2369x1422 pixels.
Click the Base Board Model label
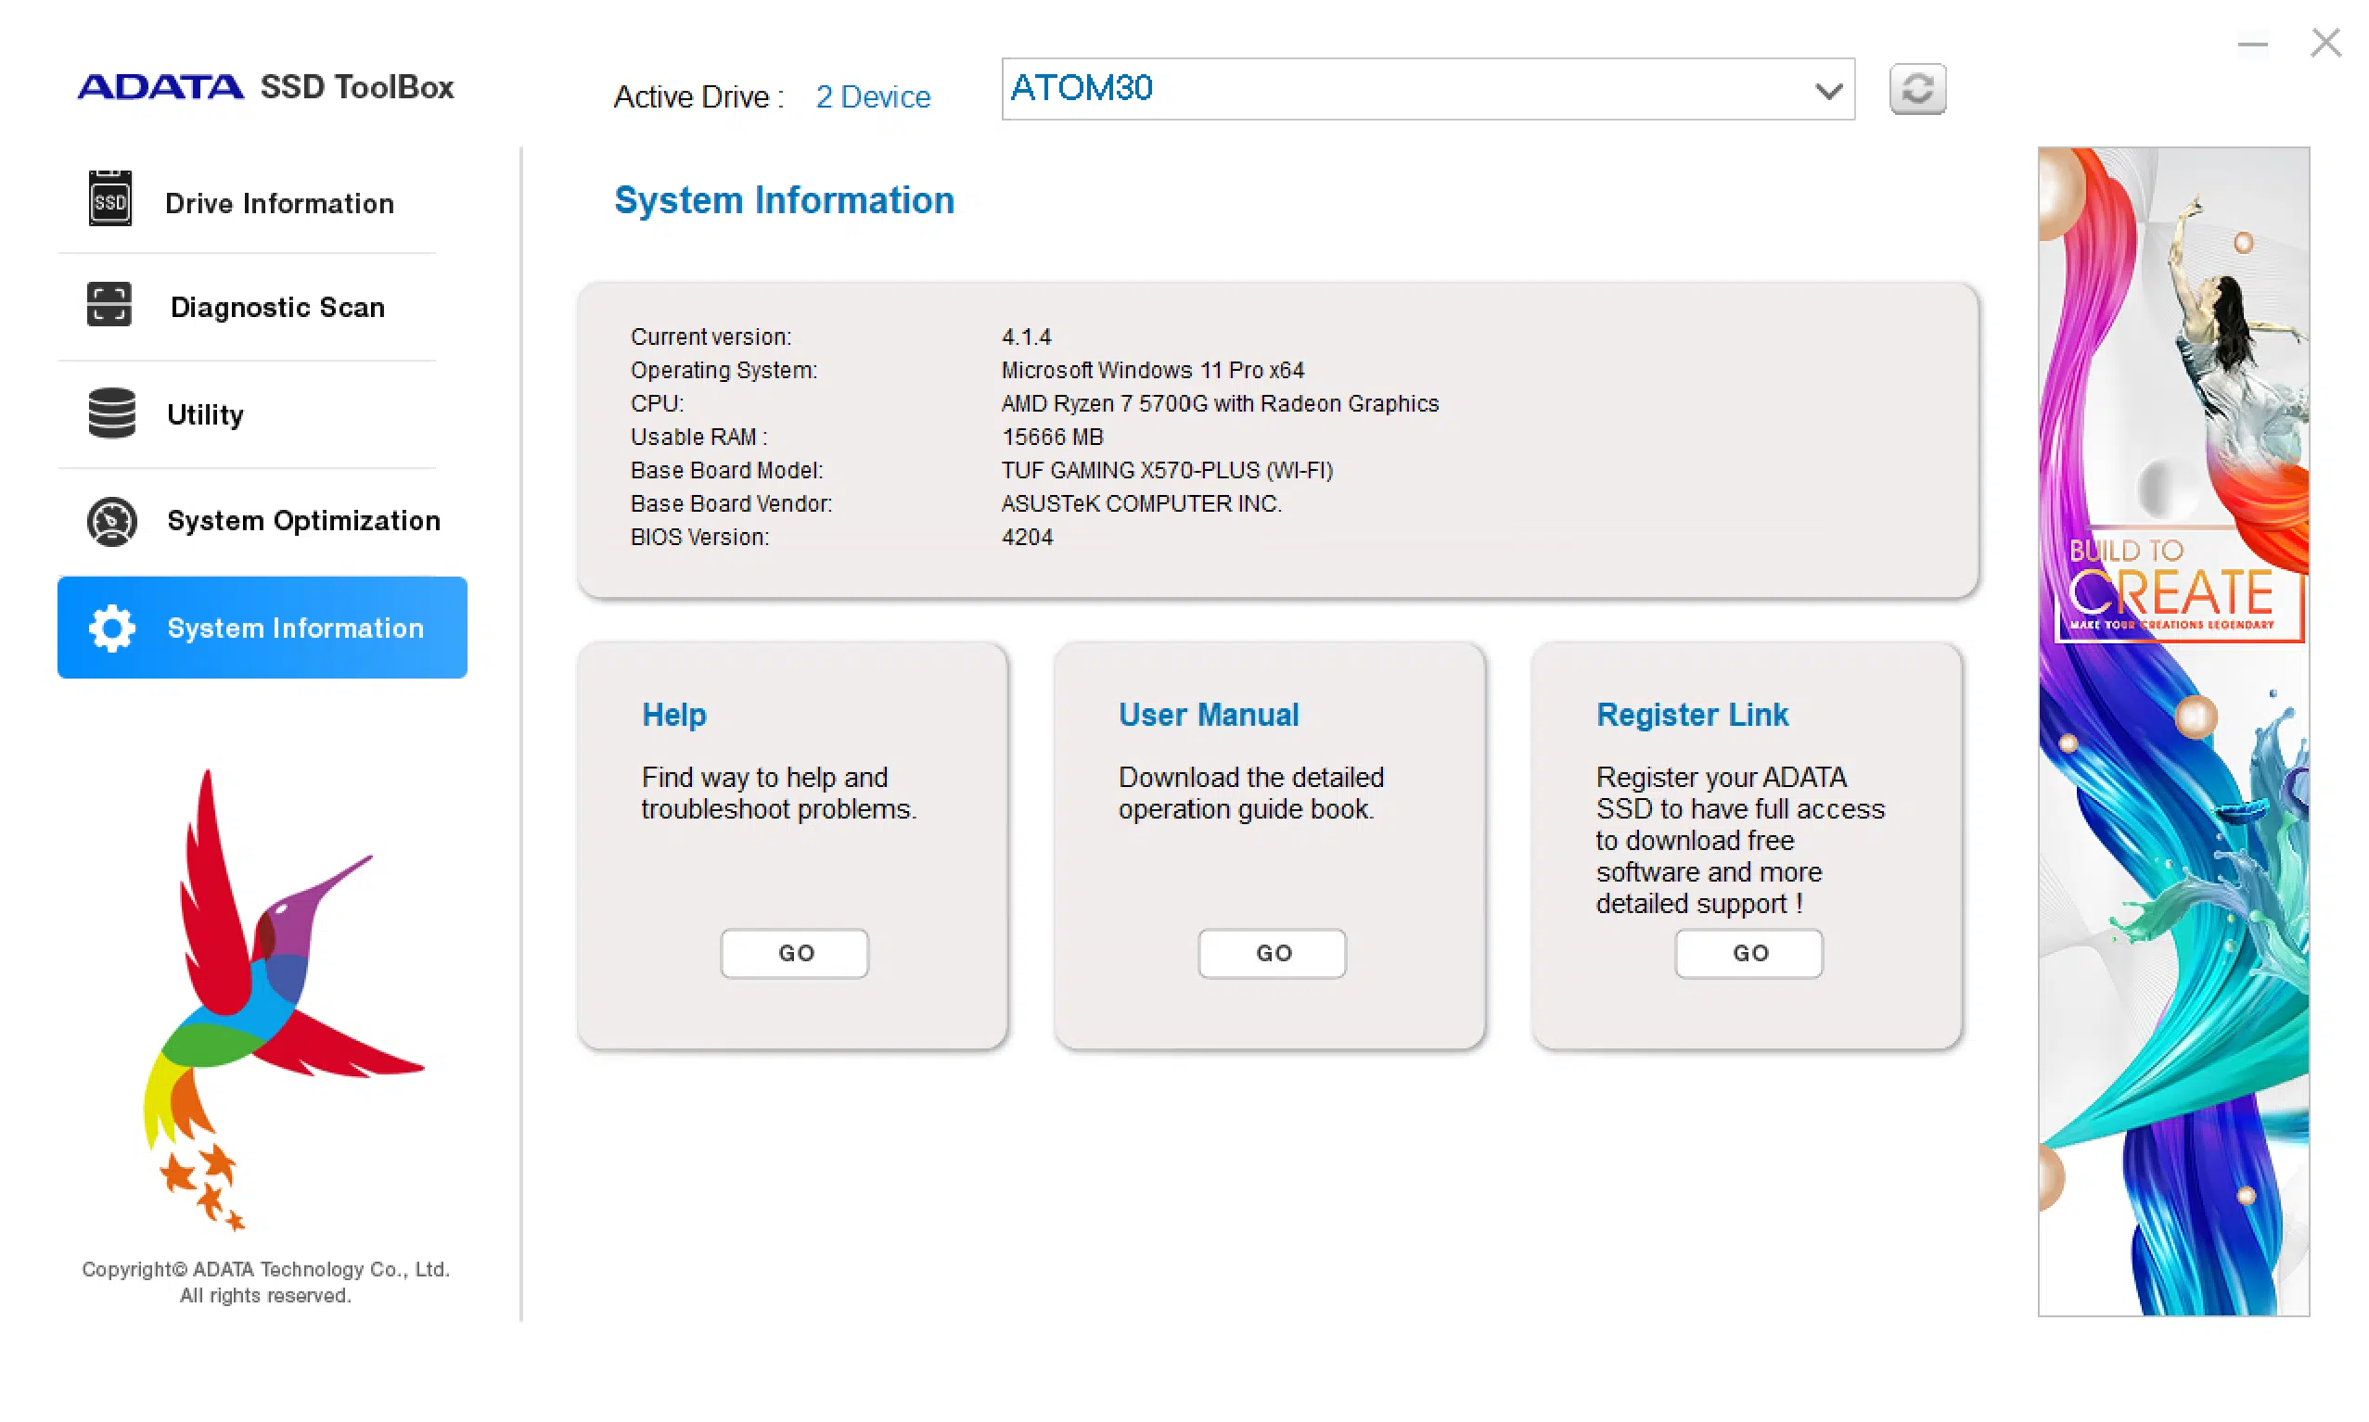coord(726,471)
